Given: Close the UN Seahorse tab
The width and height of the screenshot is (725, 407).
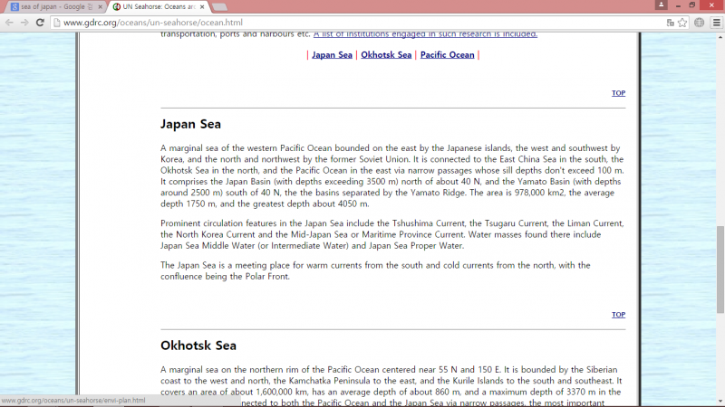Looking at the screenshot, I should pos(200,6).
